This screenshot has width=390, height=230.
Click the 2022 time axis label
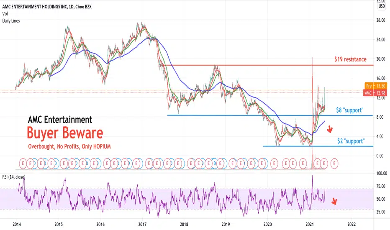[x=352, y=224]
